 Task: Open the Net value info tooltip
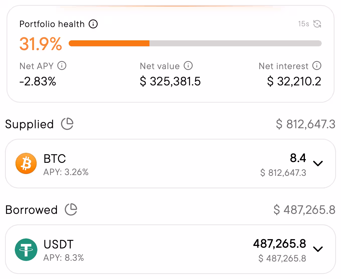[x=188, y=66]
